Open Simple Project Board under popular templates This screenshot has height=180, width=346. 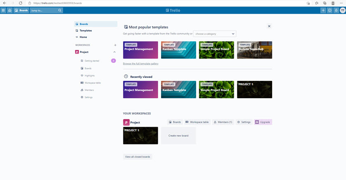(216, 50)
